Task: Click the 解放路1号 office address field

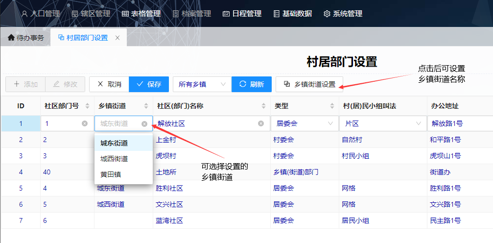Action: pyautogui.click(x=460, y=123)
